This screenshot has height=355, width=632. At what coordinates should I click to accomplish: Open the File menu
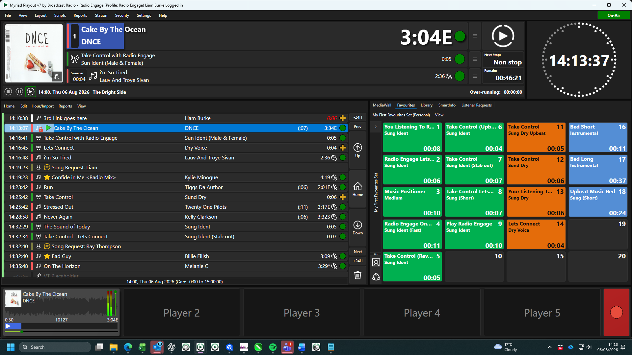(x=8, y=15)
